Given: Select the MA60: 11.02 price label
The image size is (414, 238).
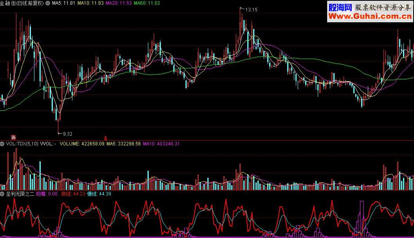Looking at the screenshot, I should [147, 3].
